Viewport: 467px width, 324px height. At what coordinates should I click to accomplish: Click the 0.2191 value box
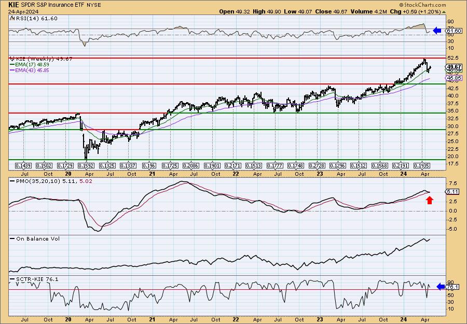(x=401, y=165)
